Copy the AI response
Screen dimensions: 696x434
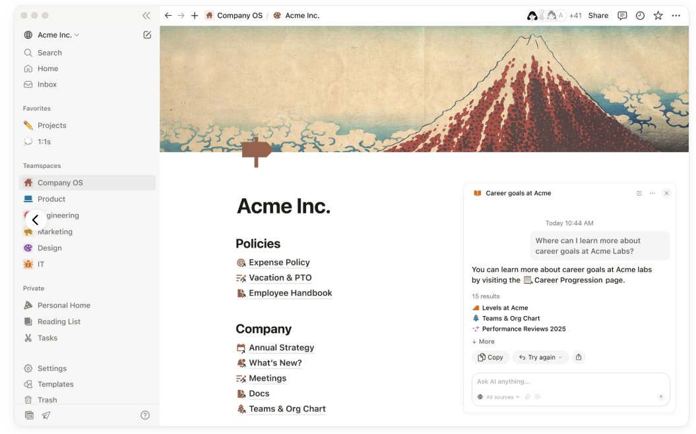click(490, 358)
